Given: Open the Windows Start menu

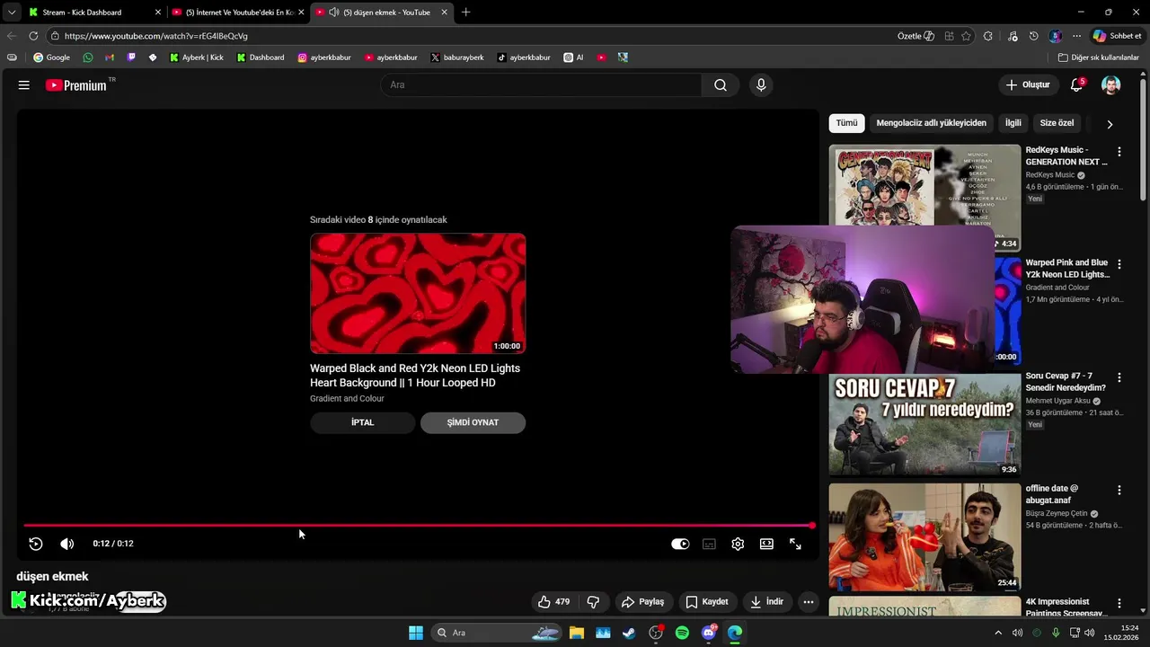Looking at the screenshot, I should (x=416, y=633).
